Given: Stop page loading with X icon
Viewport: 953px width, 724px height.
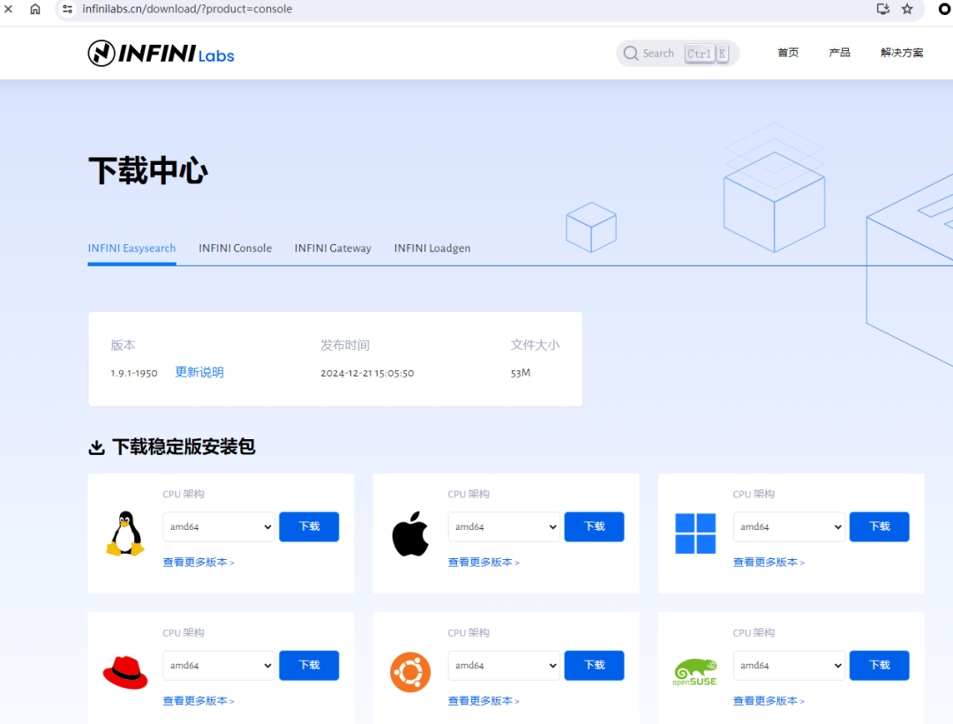Looking at the screenshot, I should click(x=9, y=9).
